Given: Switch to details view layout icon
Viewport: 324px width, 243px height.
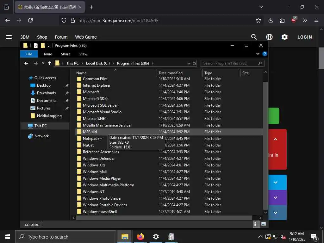Looking at the screenshot, I should 256,224.
